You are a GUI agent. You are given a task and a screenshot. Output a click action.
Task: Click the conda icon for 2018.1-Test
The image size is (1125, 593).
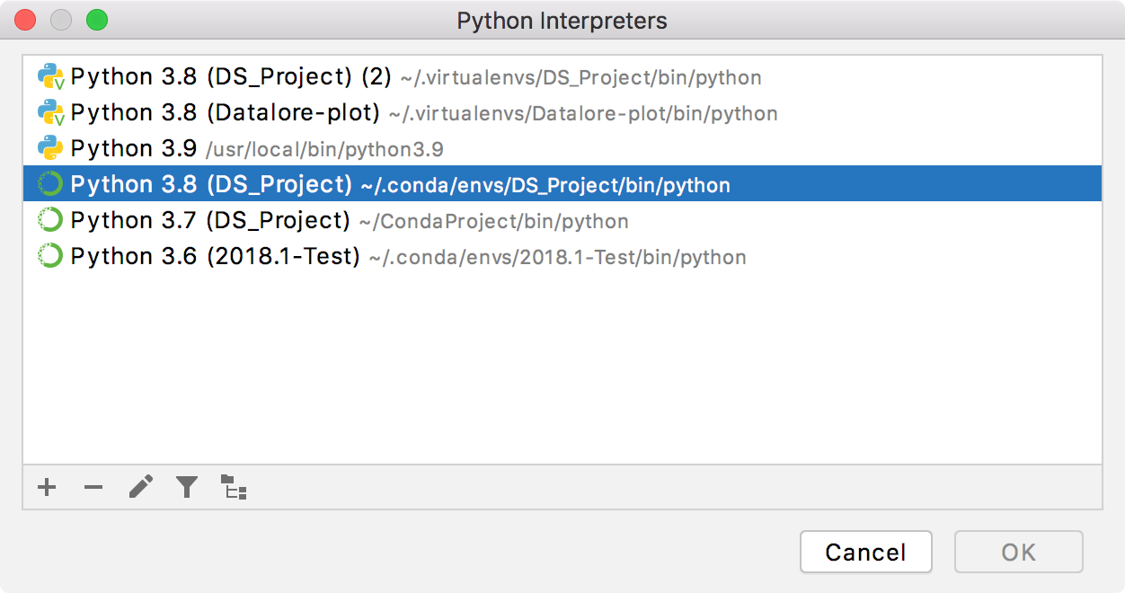point(50,257)
